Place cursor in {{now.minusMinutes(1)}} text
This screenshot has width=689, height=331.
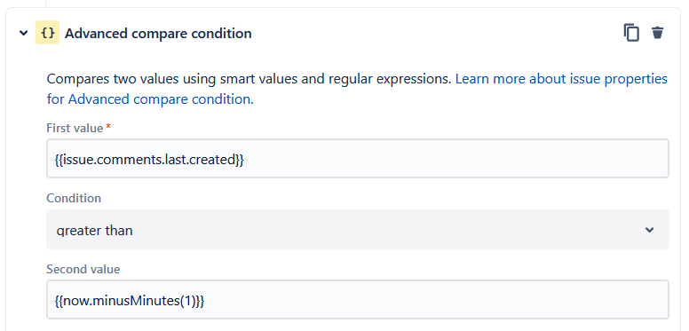click(130, 301)
